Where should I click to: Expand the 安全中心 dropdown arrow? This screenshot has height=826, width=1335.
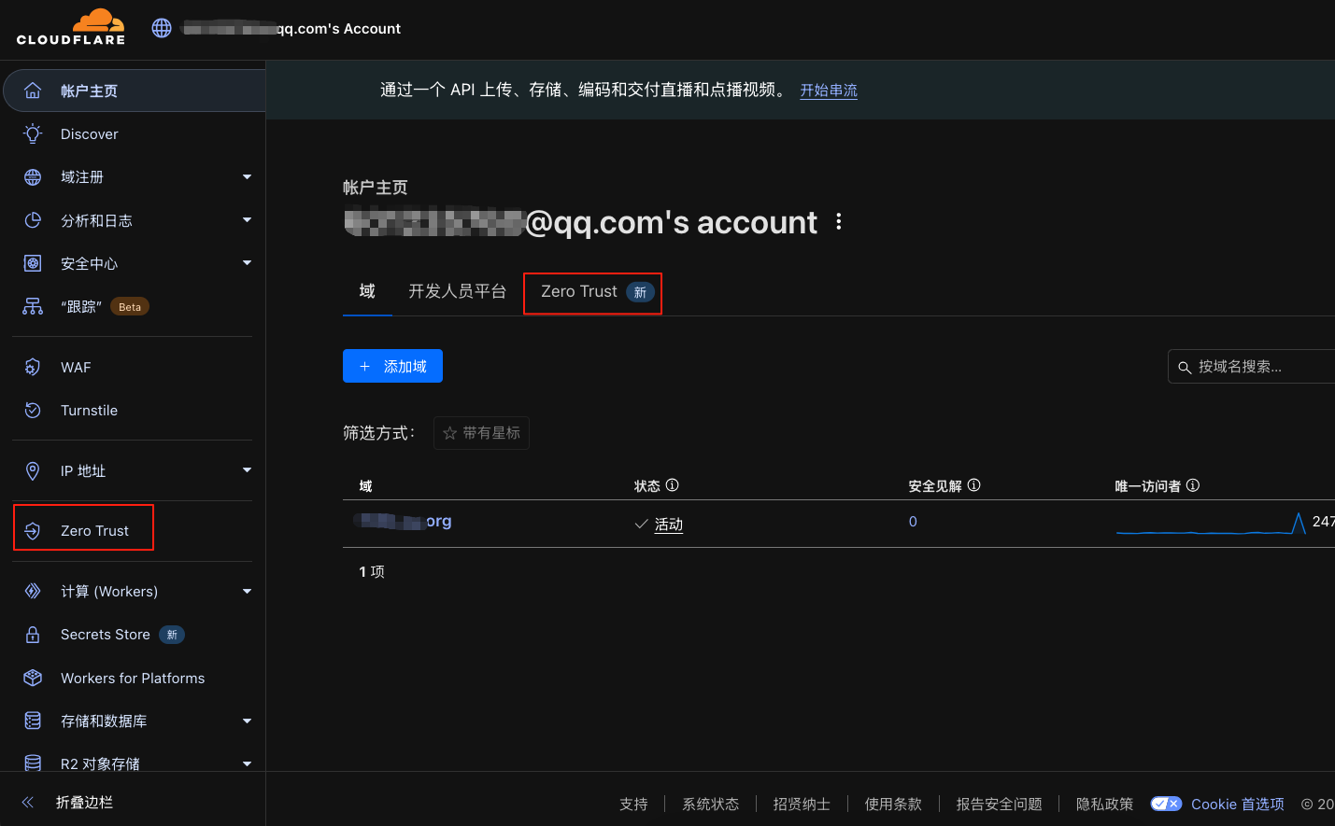[x=247, y=263]
